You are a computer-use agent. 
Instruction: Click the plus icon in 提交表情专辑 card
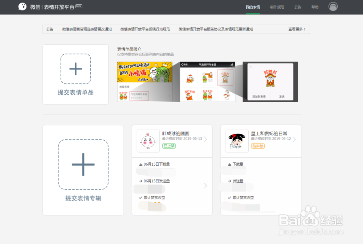[83, 165]
